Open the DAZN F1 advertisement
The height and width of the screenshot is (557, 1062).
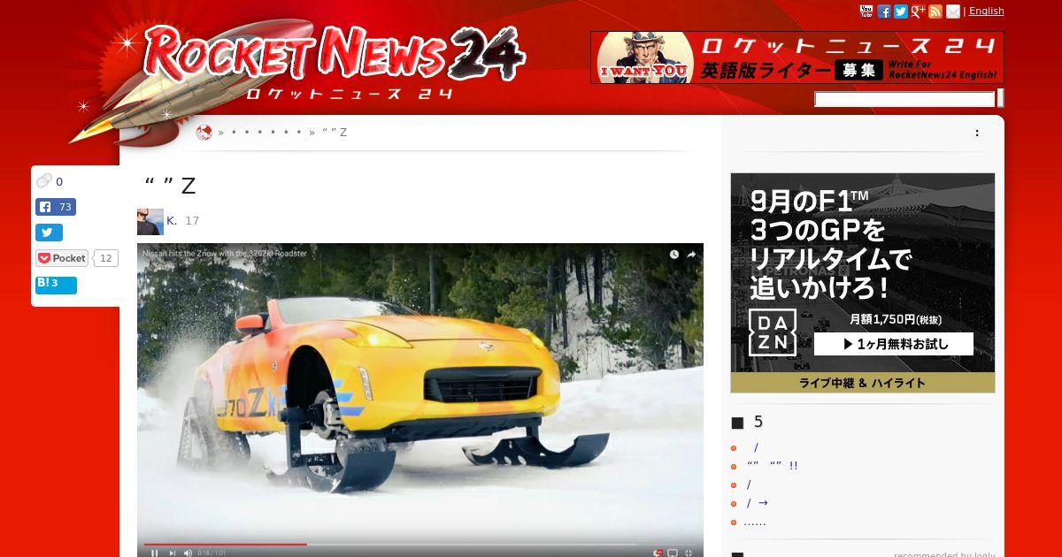(863, 283)
